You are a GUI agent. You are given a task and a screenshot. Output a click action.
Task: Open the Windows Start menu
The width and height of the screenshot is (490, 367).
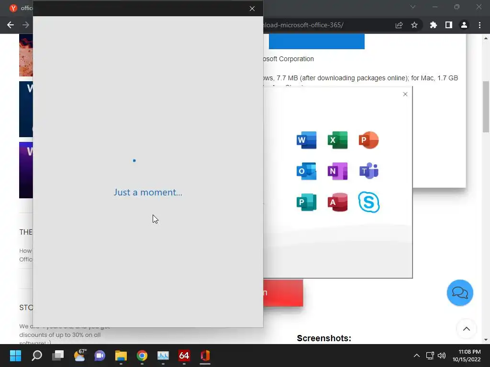click(x=15, y=356)
